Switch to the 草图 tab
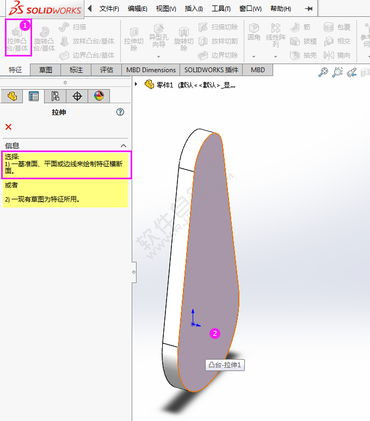Screen dimensions: 370x421 46,70
